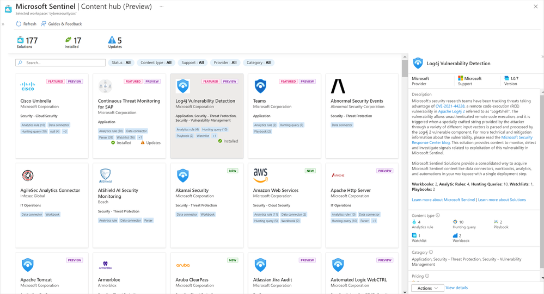Image resolution: width=544 pixels, height=294 pixels.
Task: Open the Content type filter
Action: tap(156, 62)
